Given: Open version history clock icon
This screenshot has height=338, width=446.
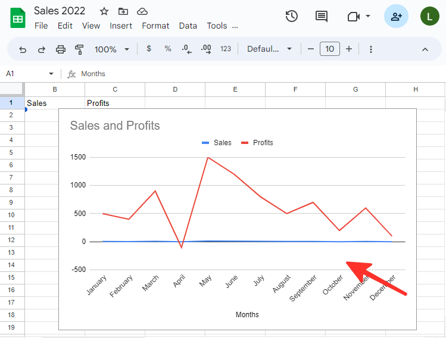Looking at the screenshot, I should [x=291, y=16].
